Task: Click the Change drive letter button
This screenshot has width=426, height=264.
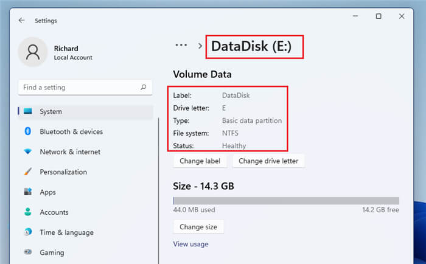Action: (x=268, y=161)
